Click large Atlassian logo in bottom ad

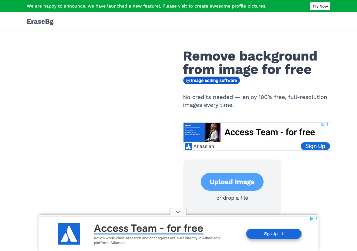69,234
